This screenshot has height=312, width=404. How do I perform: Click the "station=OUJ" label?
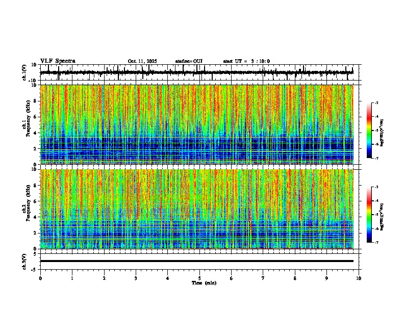[x=189, y=61]
